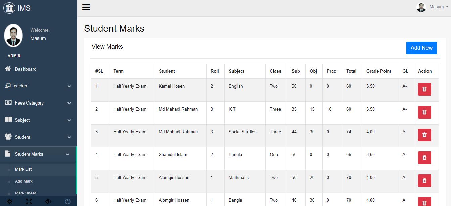Image resolution: width=451 pixels, height=206 pixels.
Task: Select the Mark List submenu item
Action: coord(24,169)
